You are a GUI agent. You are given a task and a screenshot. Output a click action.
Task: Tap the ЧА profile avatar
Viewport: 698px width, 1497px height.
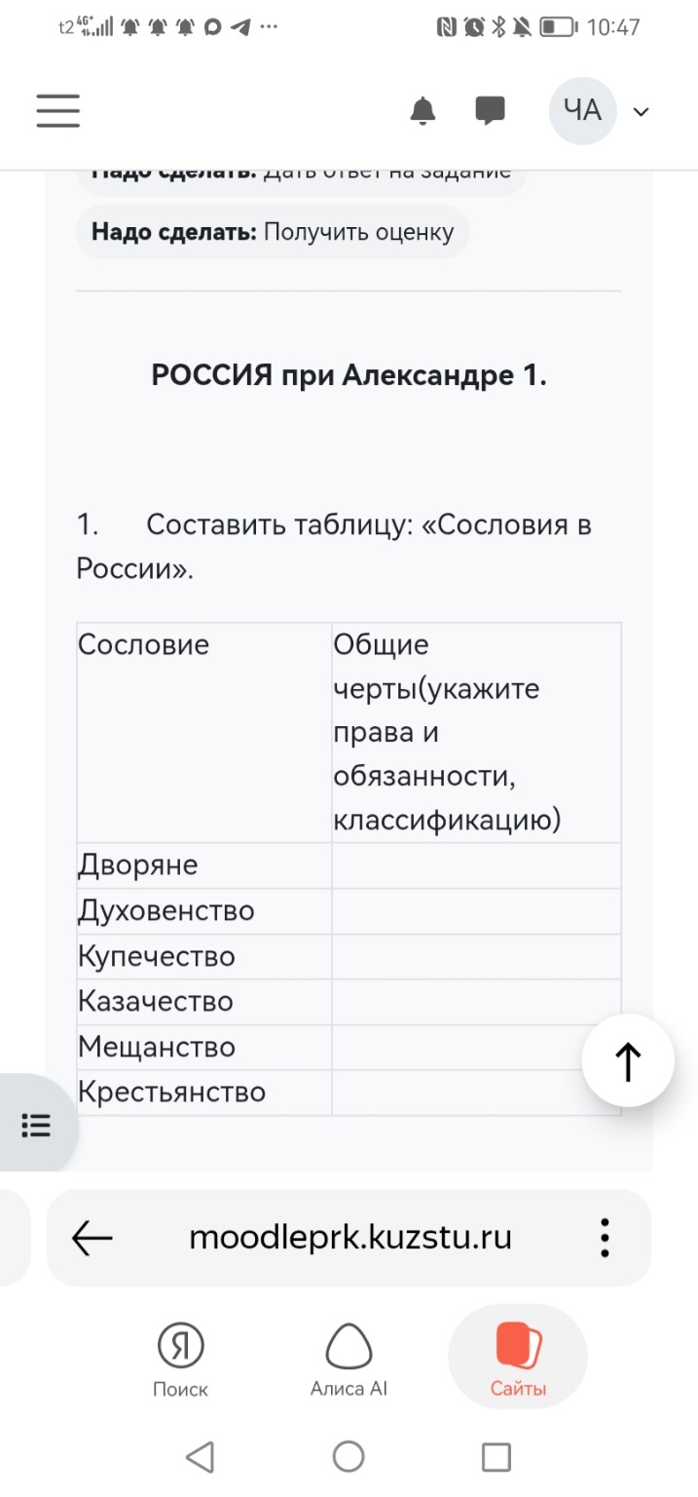click(581, 111)
